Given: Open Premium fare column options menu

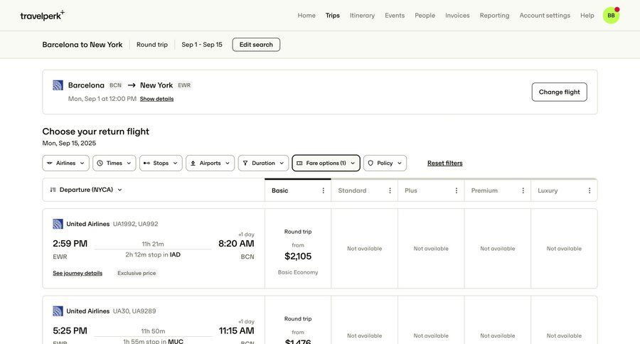Looking at the screenshot, I should click(523, 190).
